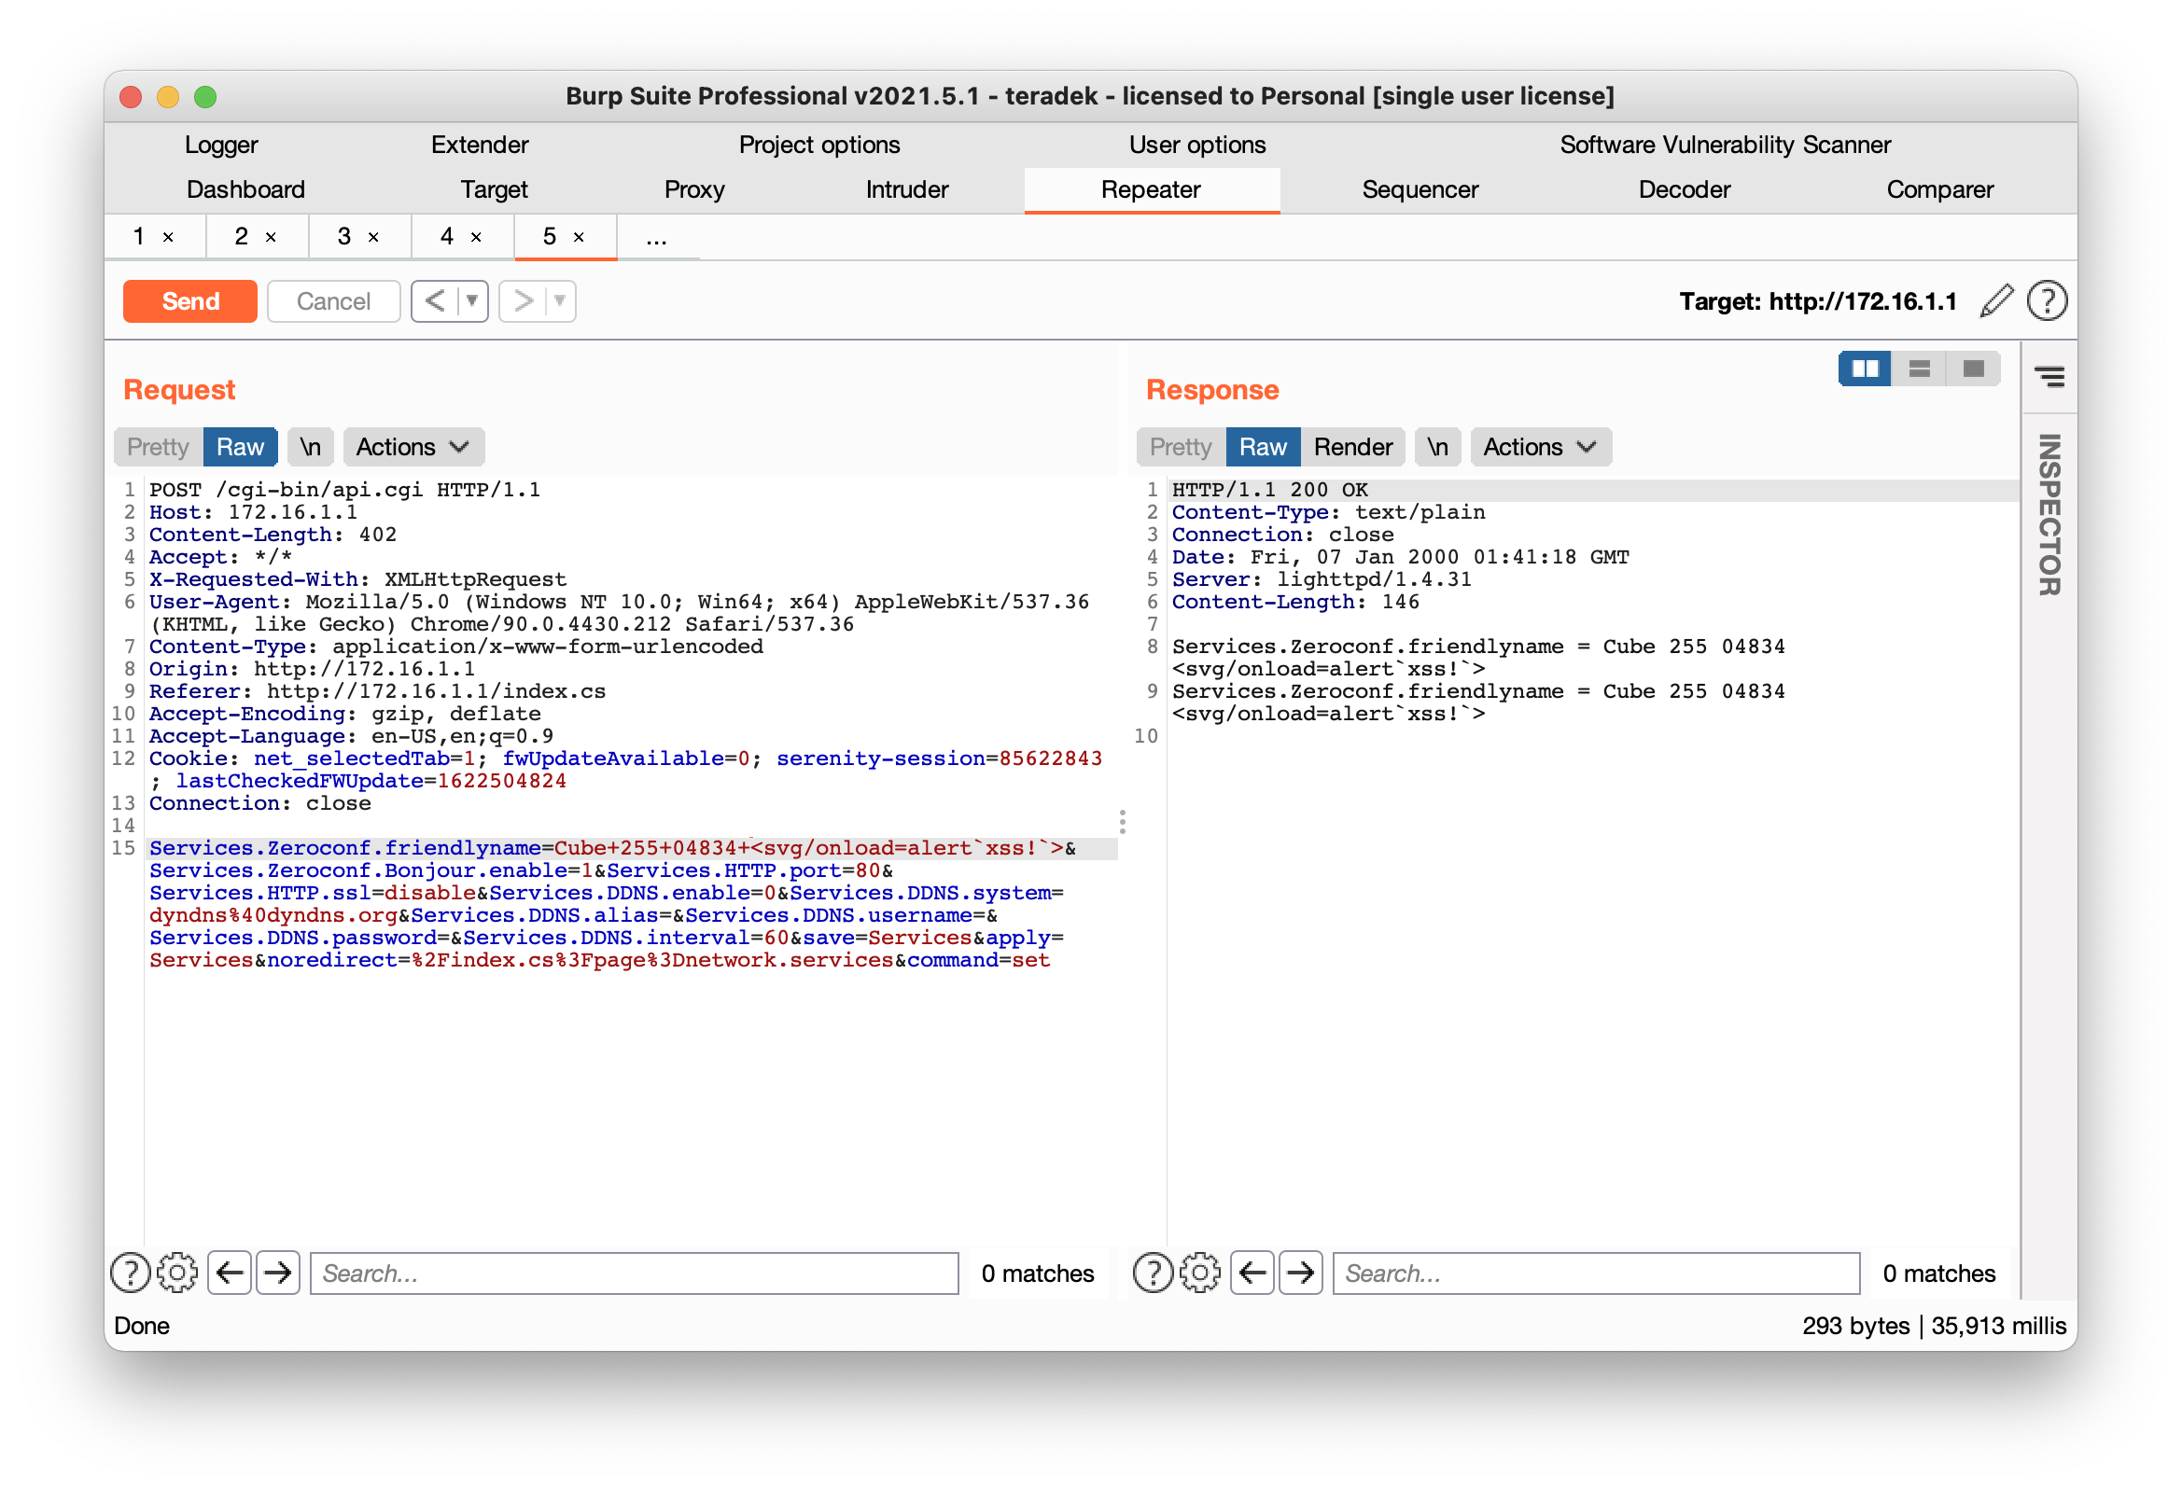2182x1489 pixels.
Task: Open Response search settings gear
Action: click(x=1200, y=1273)
